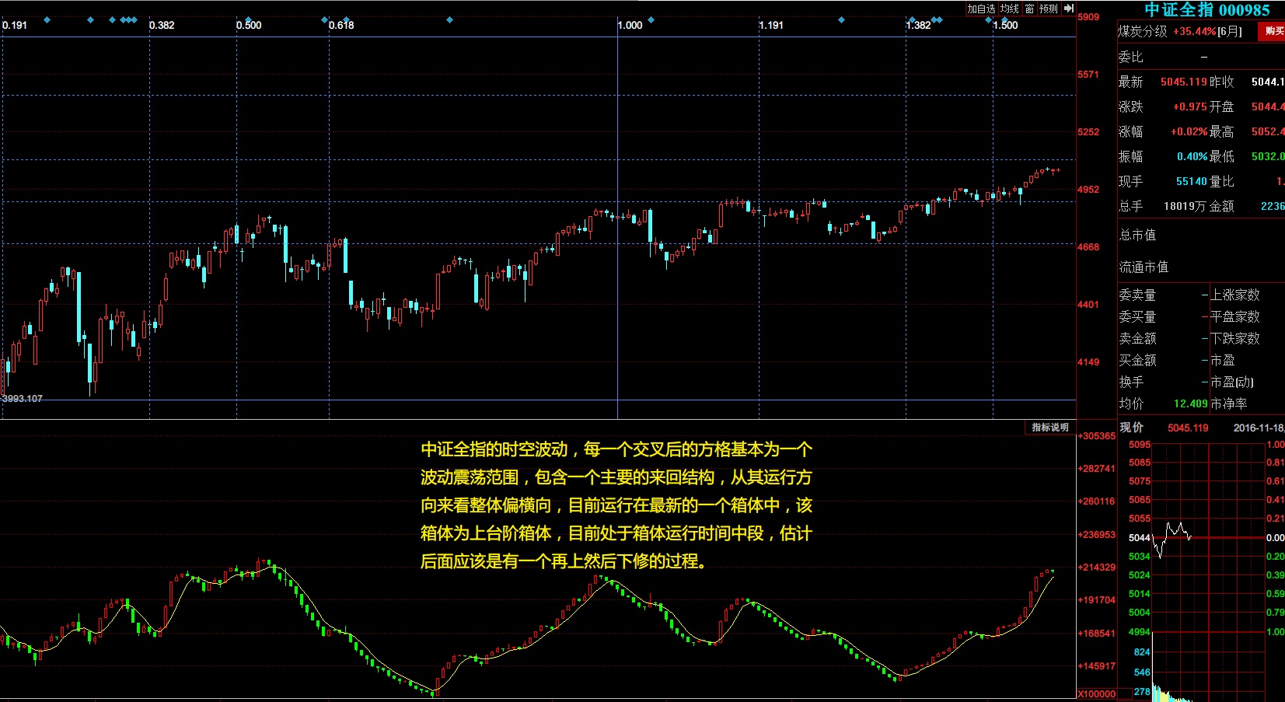Select the 0.500 time-ratio marker label
The width and height of the screenshot is (1285, 702).
click(x=249, y=25)
